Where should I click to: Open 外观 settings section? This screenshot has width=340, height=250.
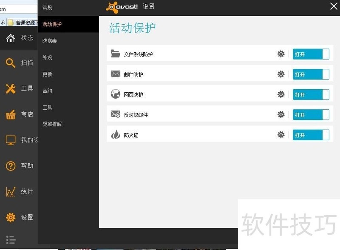47,57
